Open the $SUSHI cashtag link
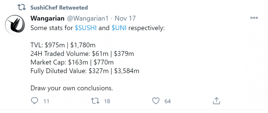The width and height of the screenshot is (268, 113). [x=86, y=28]
